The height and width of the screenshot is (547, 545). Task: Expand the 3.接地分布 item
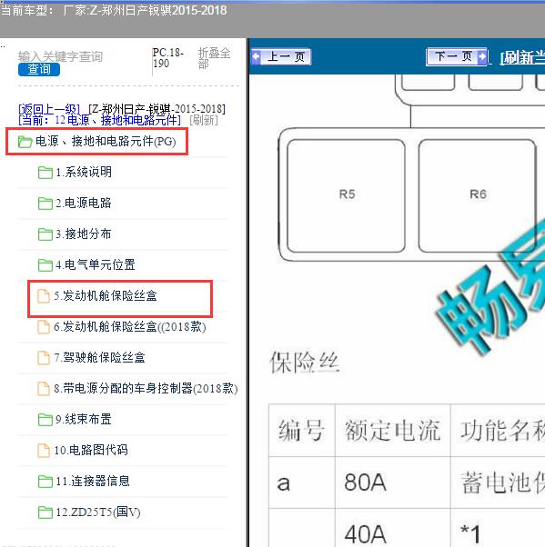pyautogui.click(x=84, y=234)
